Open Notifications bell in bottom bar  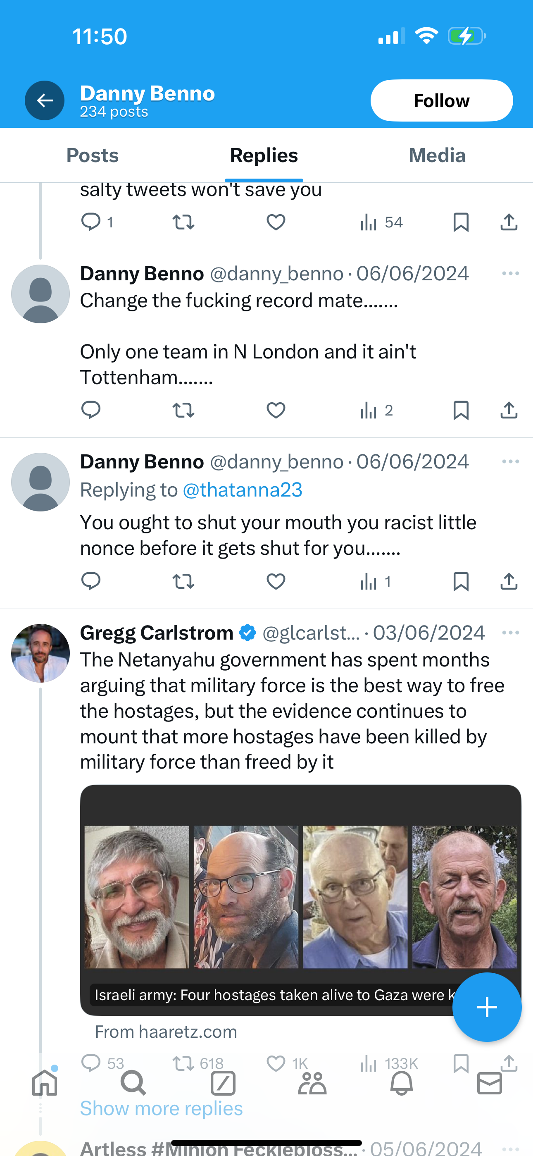[x=401, y=1083]
